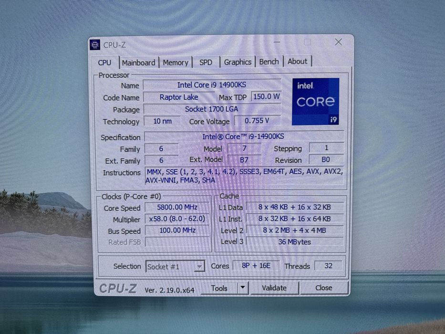Switch to the Mainboard tab
The width and height of the screenshot is (445, 334).
(x=138, y=63)
